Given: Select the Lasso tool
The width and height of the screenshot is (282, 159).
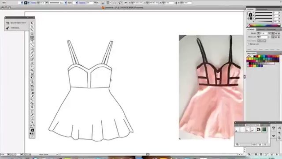Looking at the screenshot, I should click(32, 34).
